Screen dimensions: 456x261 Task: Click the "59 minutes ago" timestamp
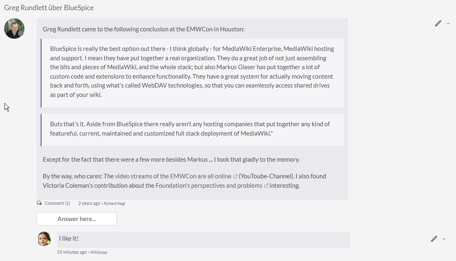[x=72, y=252]
